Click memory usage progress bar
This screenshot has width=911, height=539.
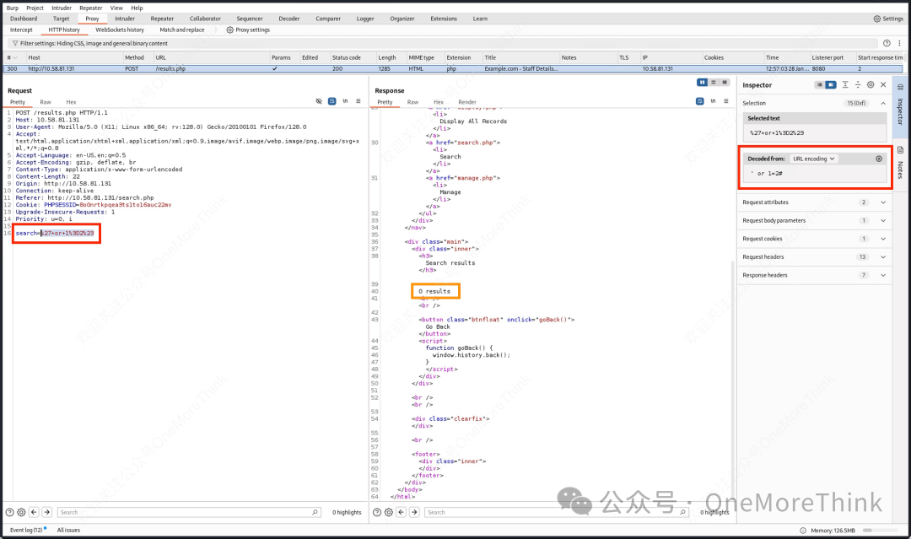(x=880, y=531)
